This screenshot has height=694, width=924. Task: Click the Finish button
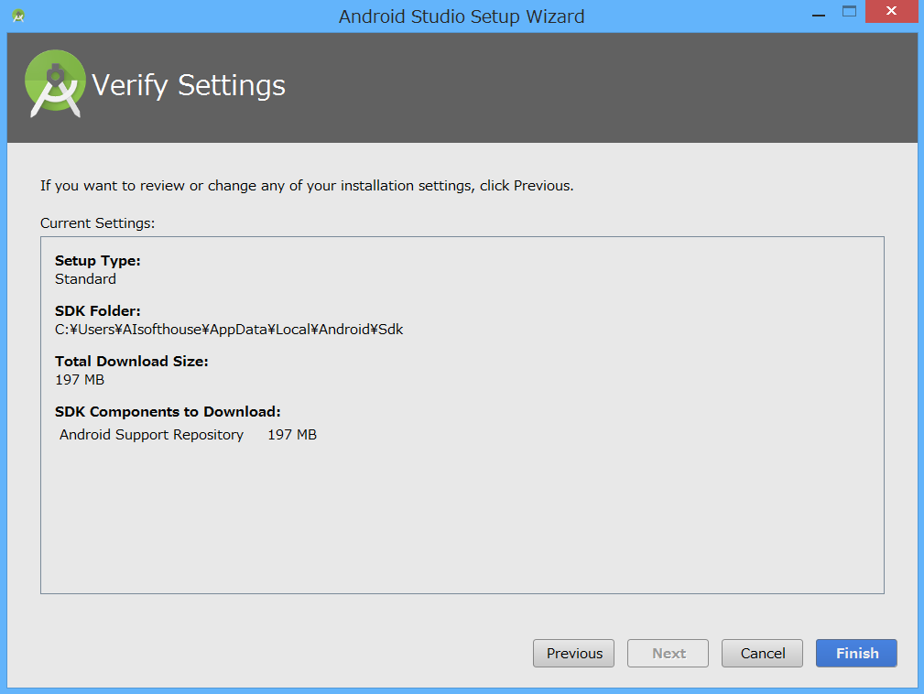pos(856,654)
